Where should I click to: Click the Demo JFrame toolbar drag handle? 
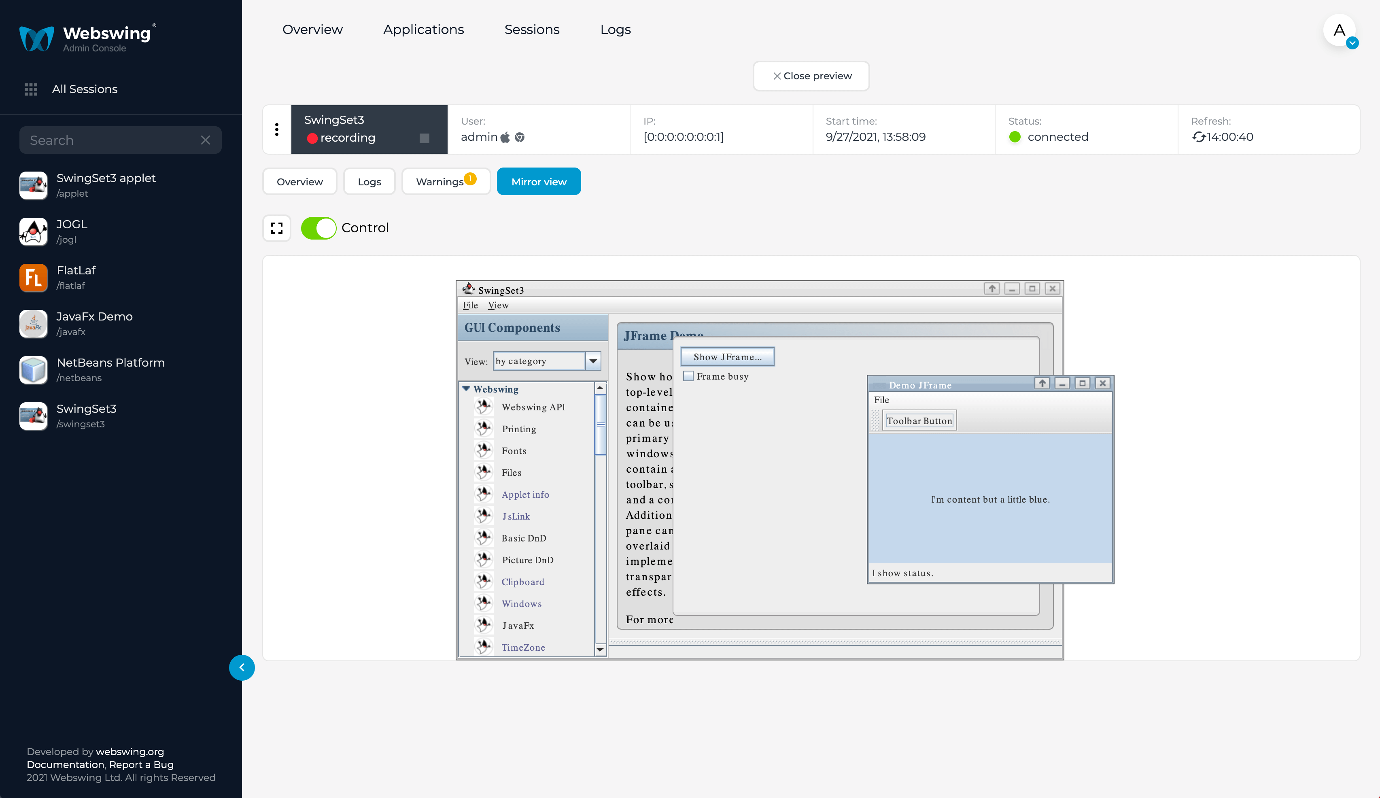click(875, 420)
